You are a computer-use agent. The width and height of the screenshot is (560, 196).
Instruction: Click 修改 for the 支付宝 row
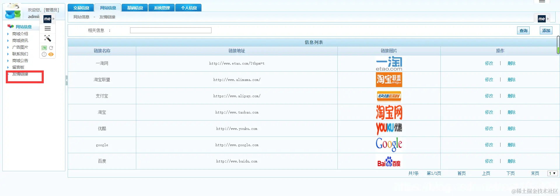pos(489,96)
